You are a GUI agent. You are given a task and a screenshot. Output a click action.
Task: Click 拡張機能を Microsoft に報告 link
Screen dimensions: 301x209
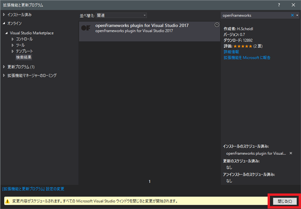247,57
